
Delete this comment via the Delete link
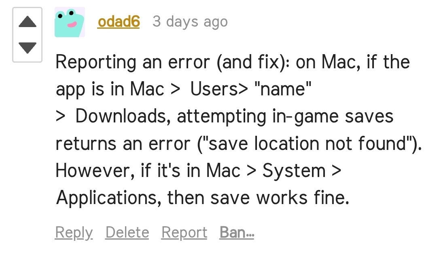tap(127, 232)
